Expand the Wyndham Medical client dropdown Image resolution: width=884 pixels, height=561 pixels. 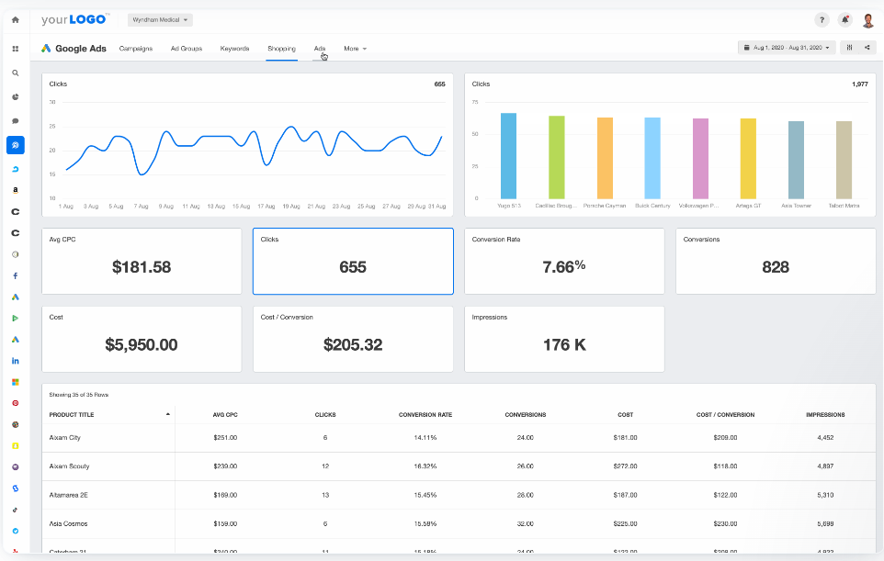pyautogui.click(x=160, y=19)
